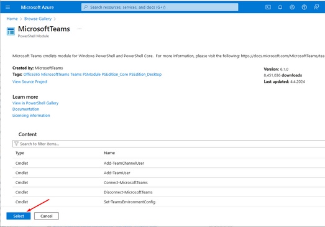Open the ellipsis menu beside MicrosoftTeams
The width and height of the screenshot is (325, 227).
pyautogui.click(x=80, y=29)
